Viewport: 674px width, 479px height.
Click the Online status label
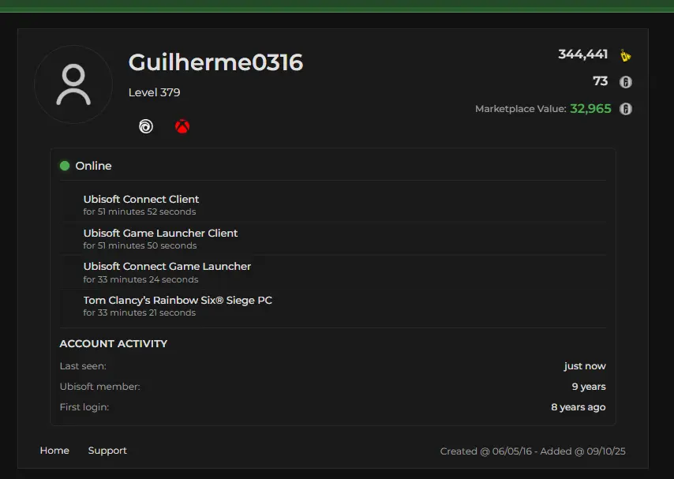tap(93, 166)
